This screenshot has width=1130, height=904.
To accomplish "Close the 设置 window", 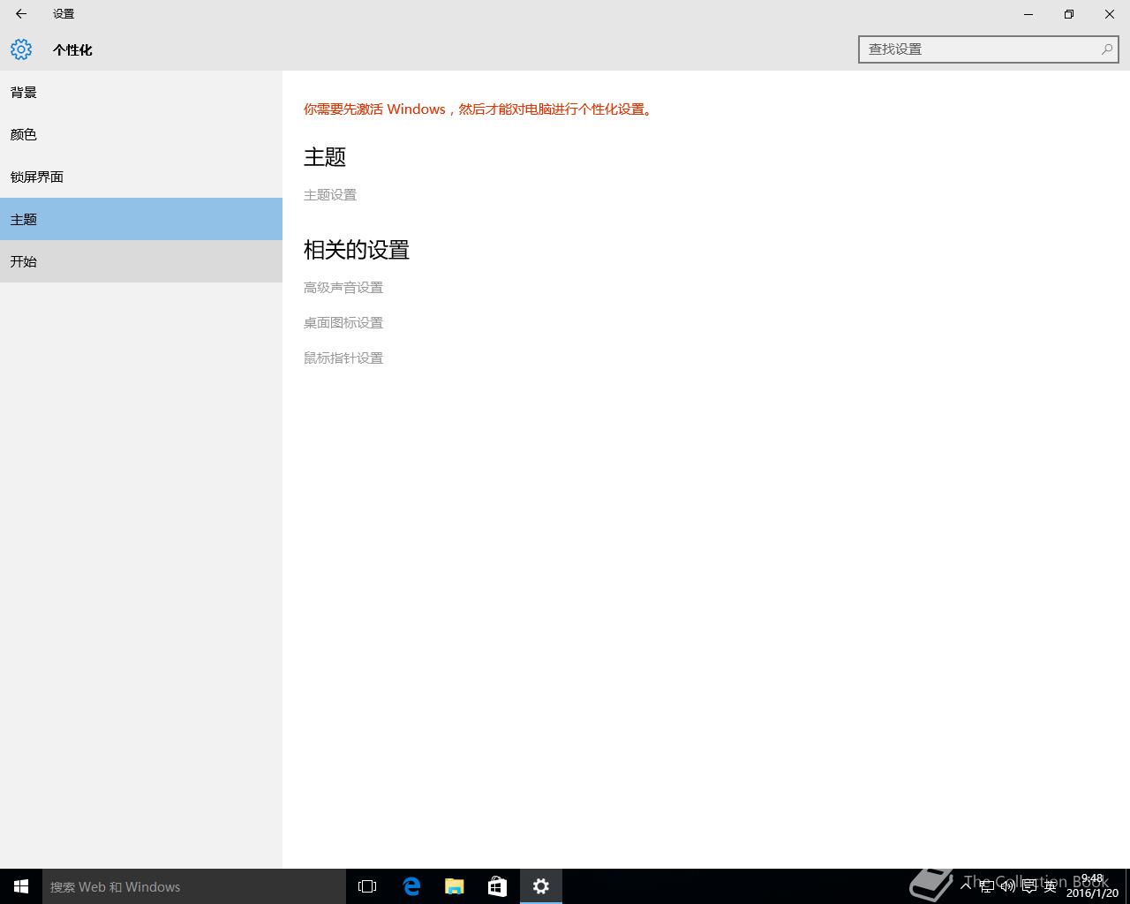I will coord(1110,14).
